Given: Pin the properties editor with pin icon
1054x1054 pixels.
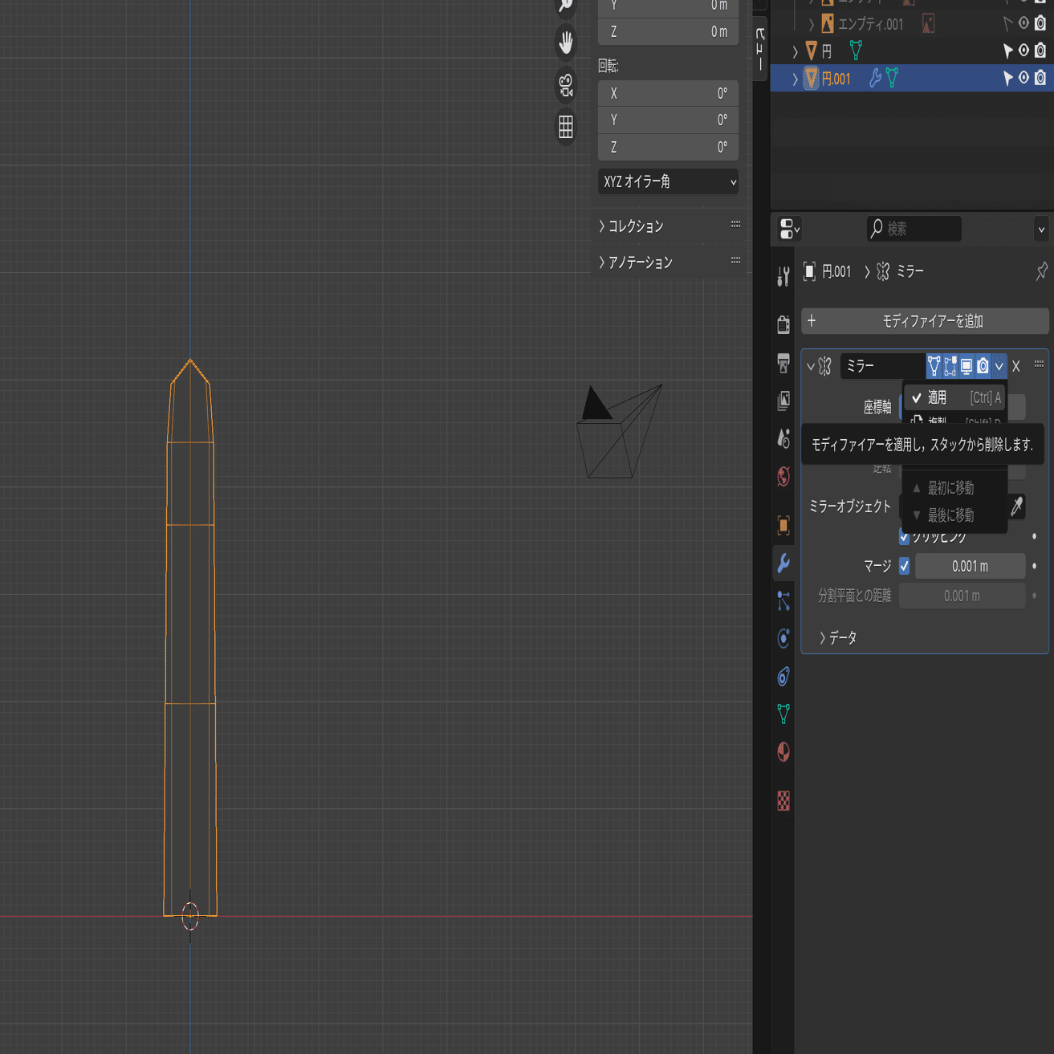Looking at the screenshot, I should [x=1041, y=271].
